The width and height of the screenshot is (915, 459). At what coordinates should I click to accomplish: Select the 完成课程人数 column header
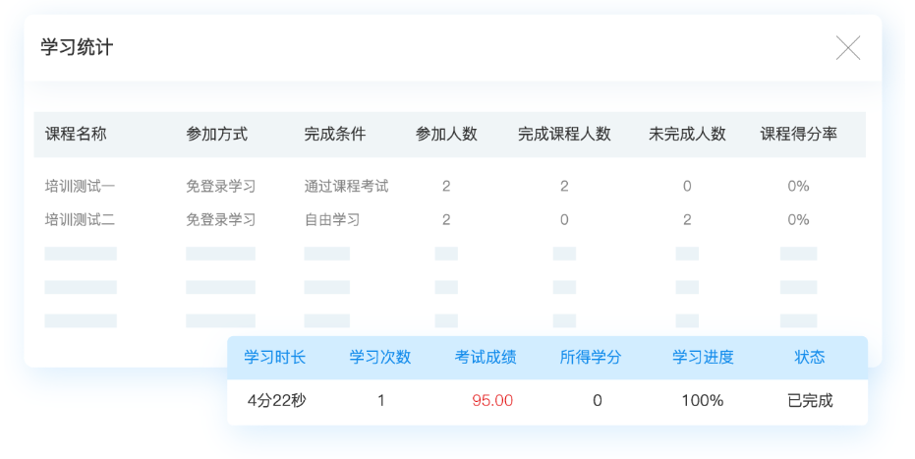tap(564, 134)
